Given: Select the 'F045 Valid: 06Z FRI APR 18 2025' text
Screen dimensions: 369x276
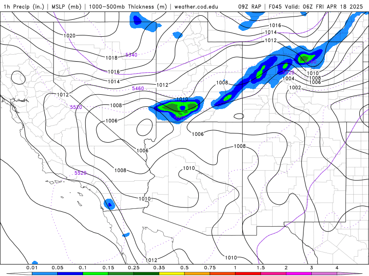Looking at the screenshot, I should coord(316,6).
